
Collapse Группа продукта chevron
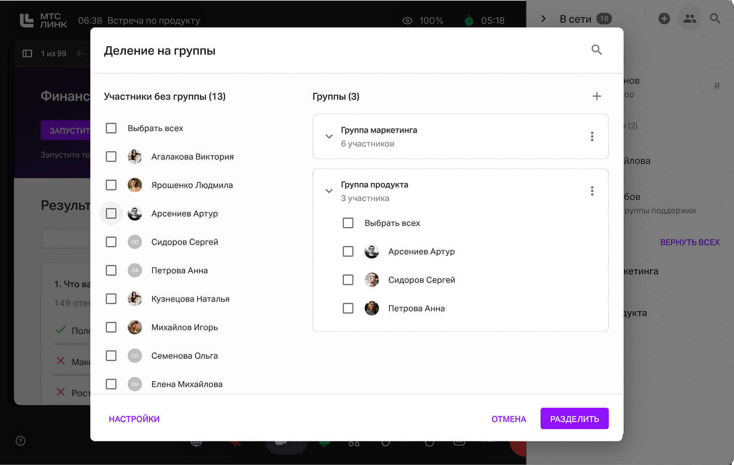pyautogui.click(x=329, y=191)
